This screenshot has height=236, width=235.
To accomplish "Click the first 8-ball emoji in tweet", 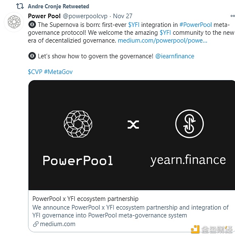I will pos(32,25).
